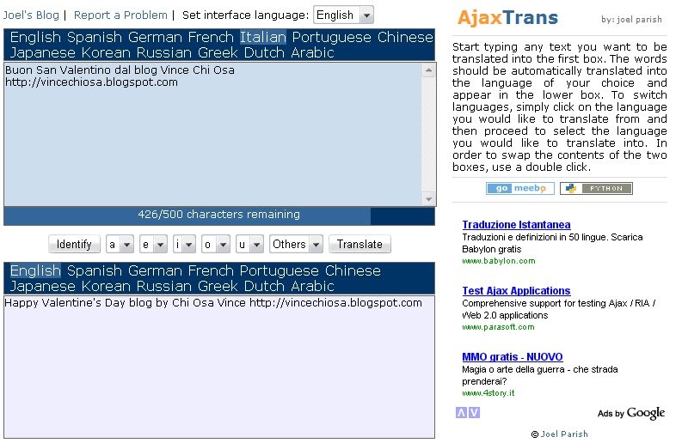682x443 pixels.
Task: Select Greek as source language
Action: (218, 53)
